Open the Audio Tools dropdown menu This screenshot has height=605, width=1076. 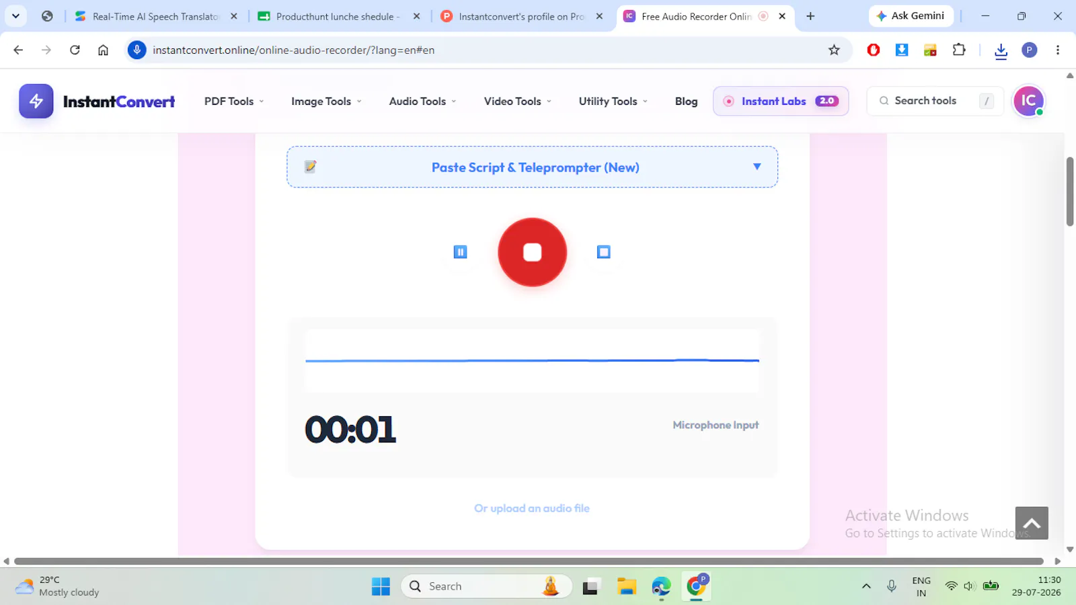422,101
